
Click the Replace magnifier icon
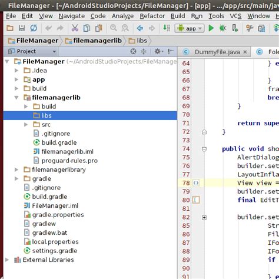click(125, 28)
